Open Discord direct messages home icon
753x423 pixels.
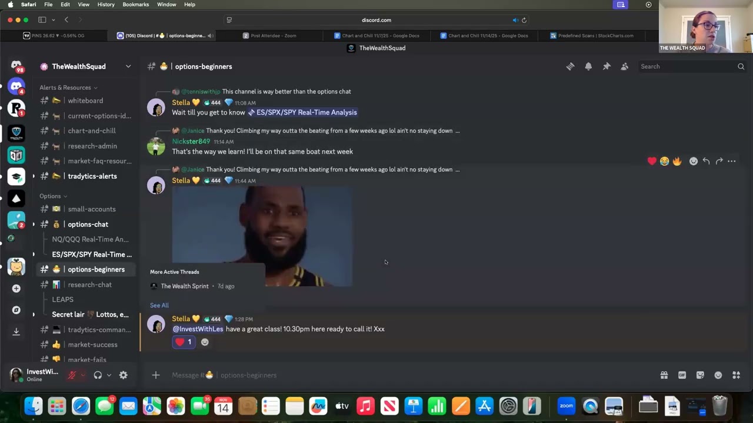point(16,66)
